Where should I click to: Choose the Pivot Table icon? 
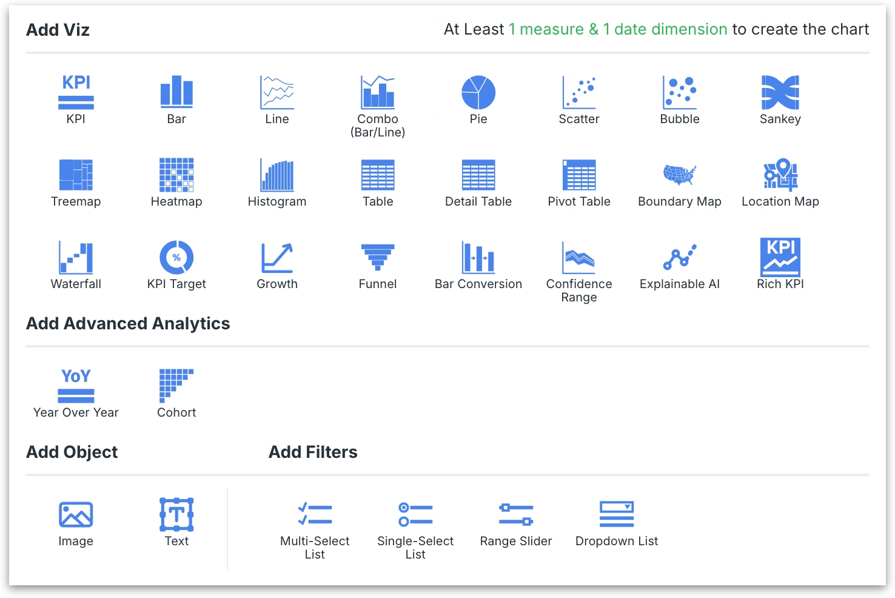click(579, 175)
